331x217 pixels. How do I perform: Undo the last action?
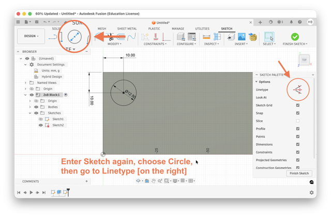[x=45, y=22]
